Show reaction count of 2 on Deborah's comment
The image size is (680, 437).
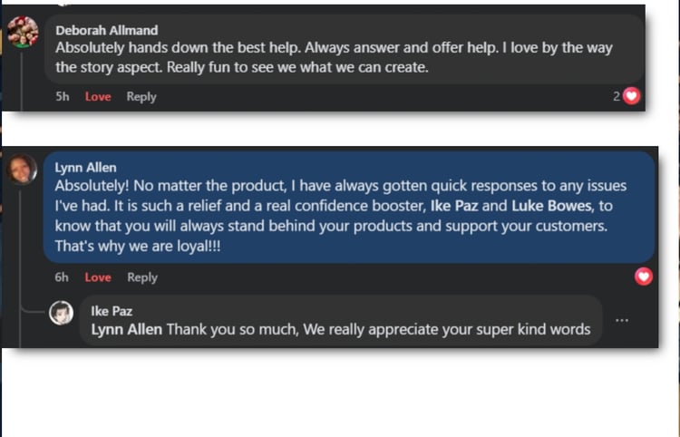point(617,96)
